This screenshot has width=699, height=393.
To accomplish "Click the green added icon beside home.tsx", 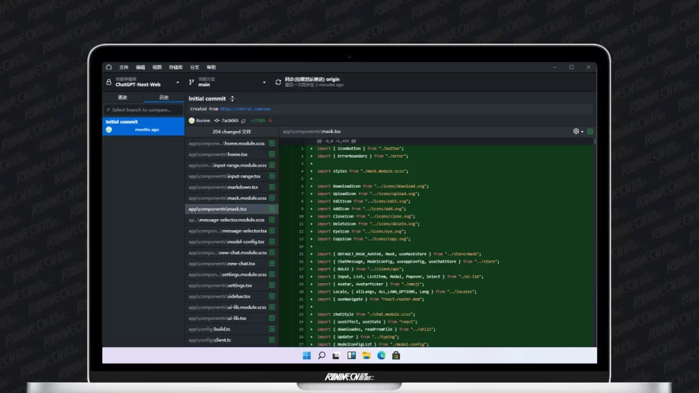I will pos(272,154).
